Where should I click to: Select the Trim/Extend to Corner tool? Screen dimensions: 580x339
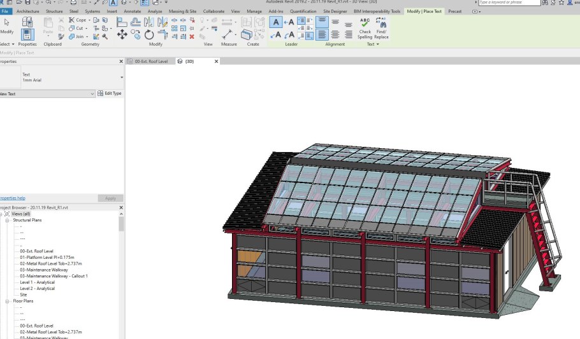click(x=163, y=35)
